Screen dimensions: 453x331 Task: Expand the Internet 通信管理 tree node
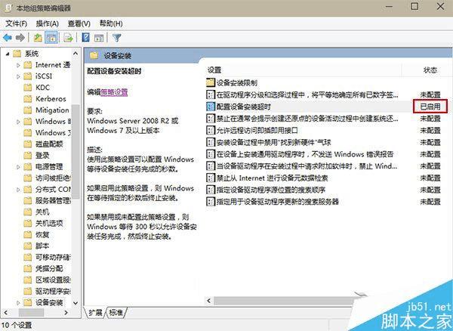pos(18,65)
